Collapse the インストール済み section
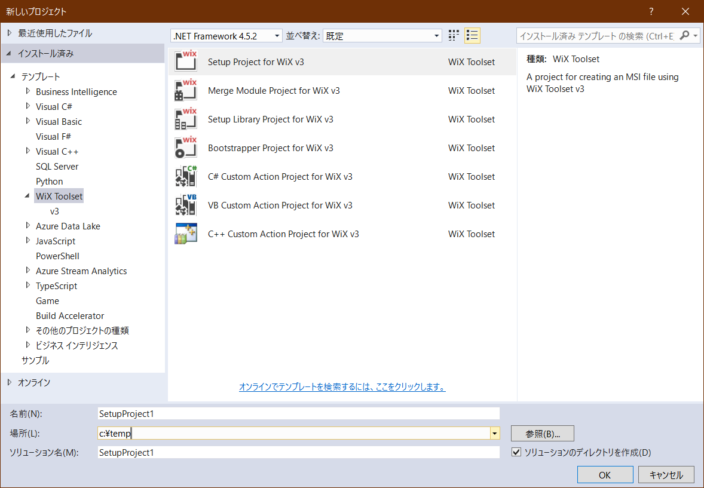Screen dimensions: 704x488 pos(10,53)
